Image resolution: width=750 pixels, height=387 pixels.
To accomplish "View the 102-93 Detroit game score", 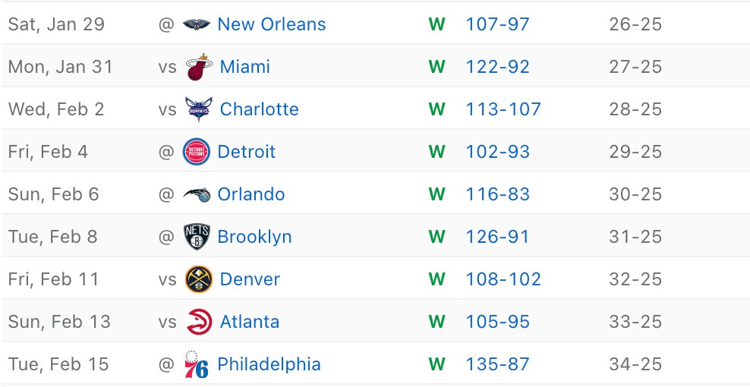I will 497,152.
